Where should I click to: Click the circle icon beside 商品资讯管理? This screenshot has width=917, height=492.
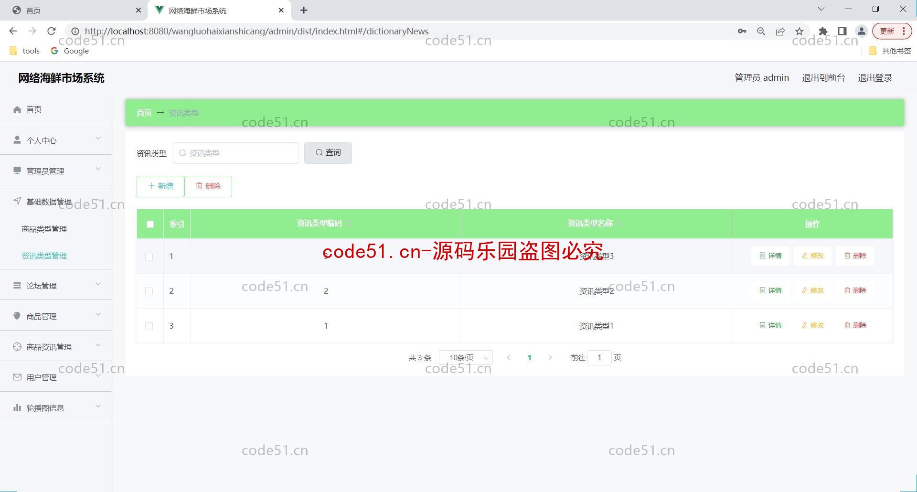[17, 346]
